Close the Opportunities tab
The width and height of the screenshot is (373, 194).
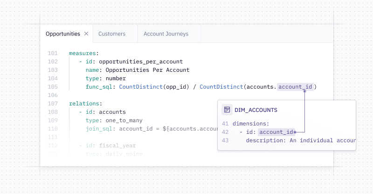86,34
